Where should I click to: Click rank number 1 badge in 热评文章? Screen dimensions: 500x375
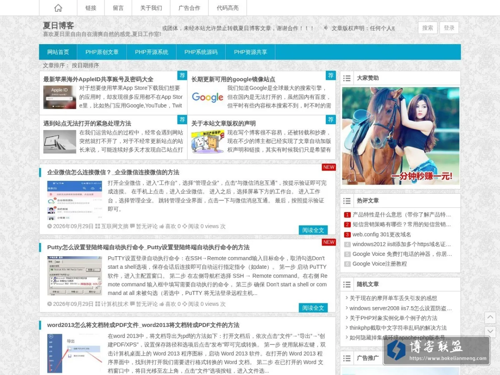tap(347, 215)
